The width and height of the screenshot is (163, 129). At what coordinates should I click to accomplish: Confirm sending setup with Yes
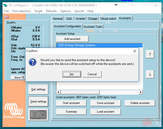[72, 74]
